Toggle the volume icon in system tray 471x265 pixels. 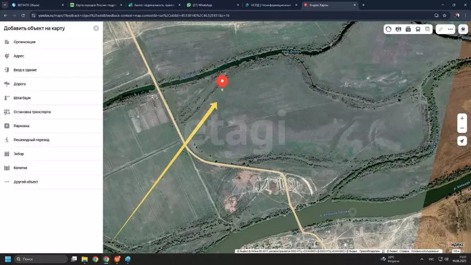pos(447,259)
